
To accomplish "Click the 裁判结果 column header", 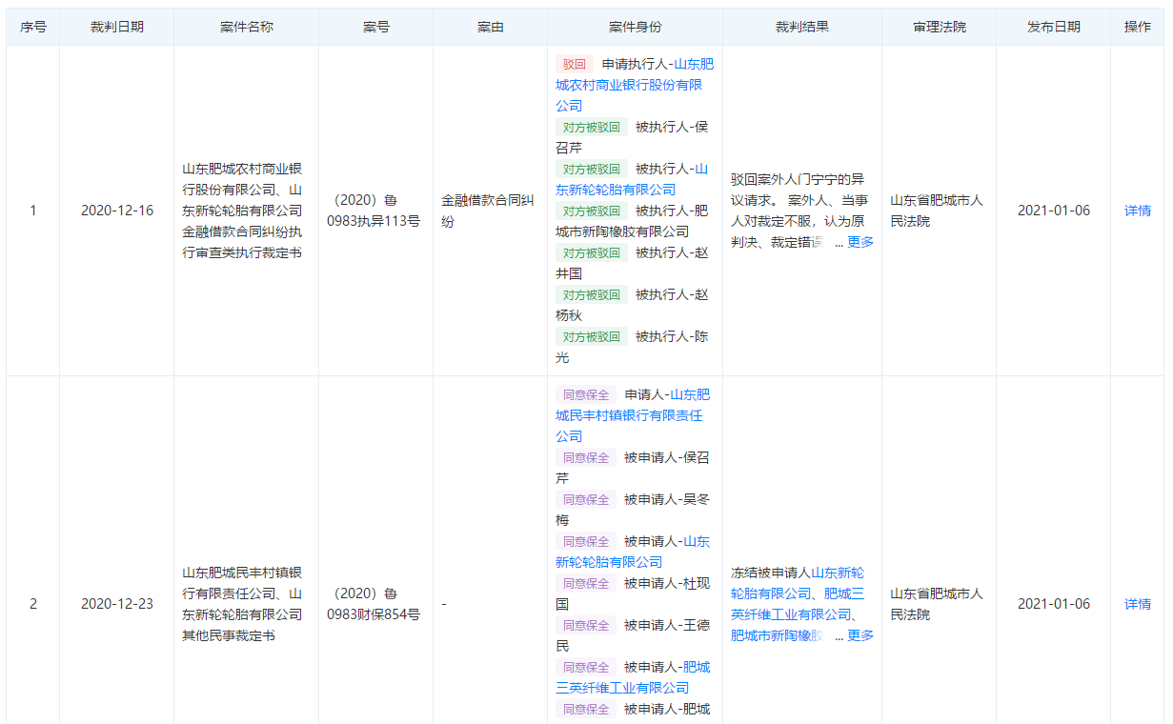I will (x=802, y=27).
